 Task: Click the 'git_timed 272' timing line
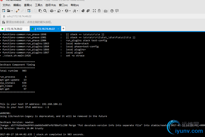(13, 86)
